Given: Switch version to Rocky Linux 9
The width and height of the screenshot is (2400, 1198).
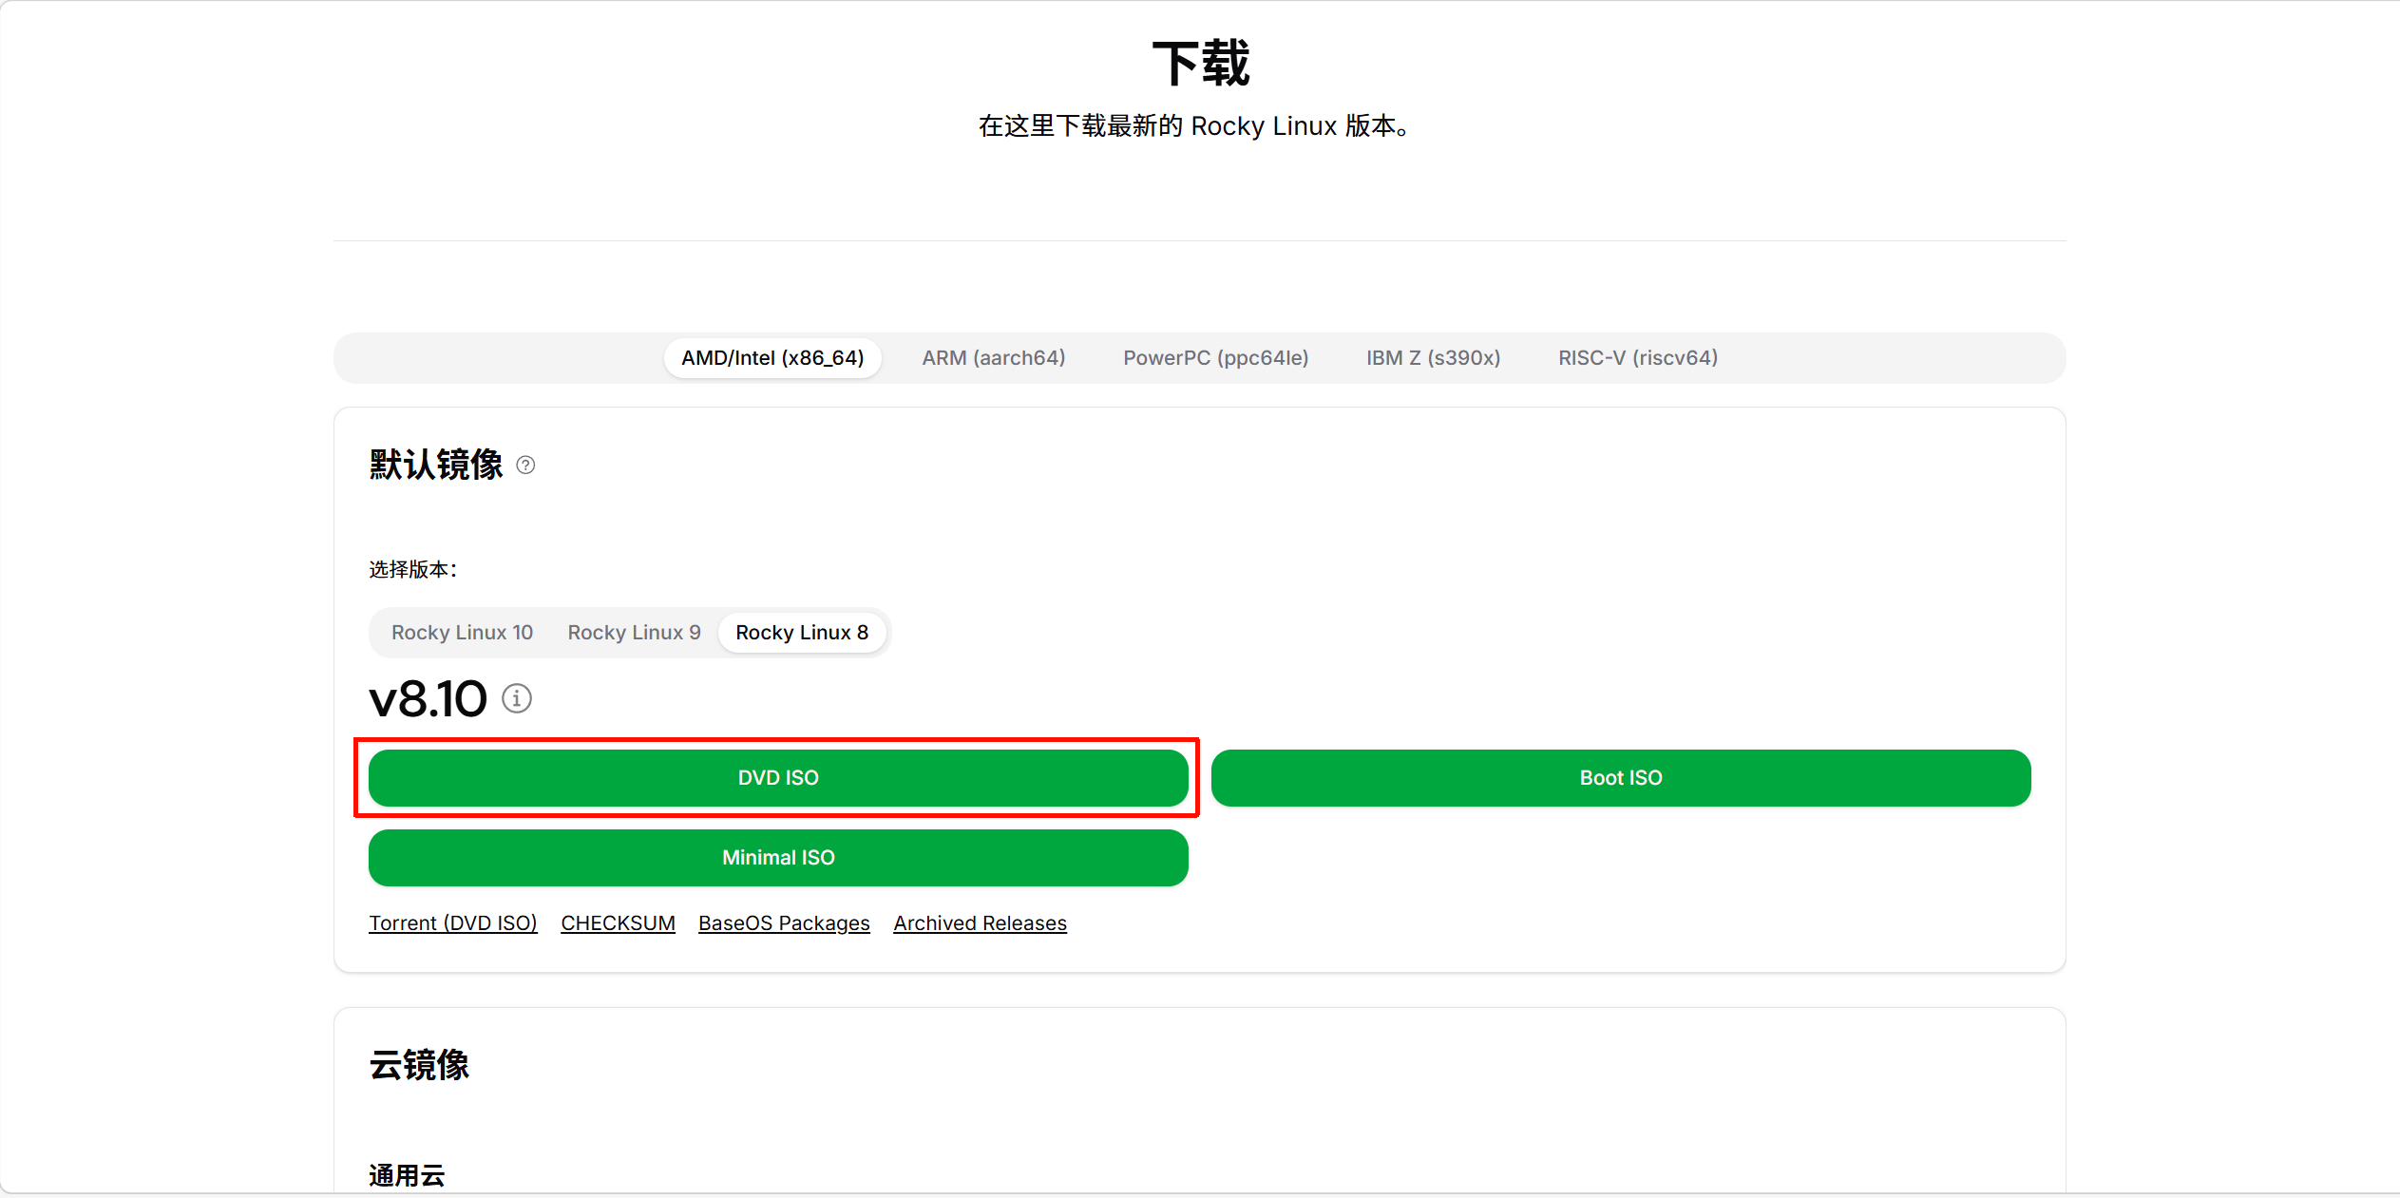Looking at the screenshot, I should (634, 633).
